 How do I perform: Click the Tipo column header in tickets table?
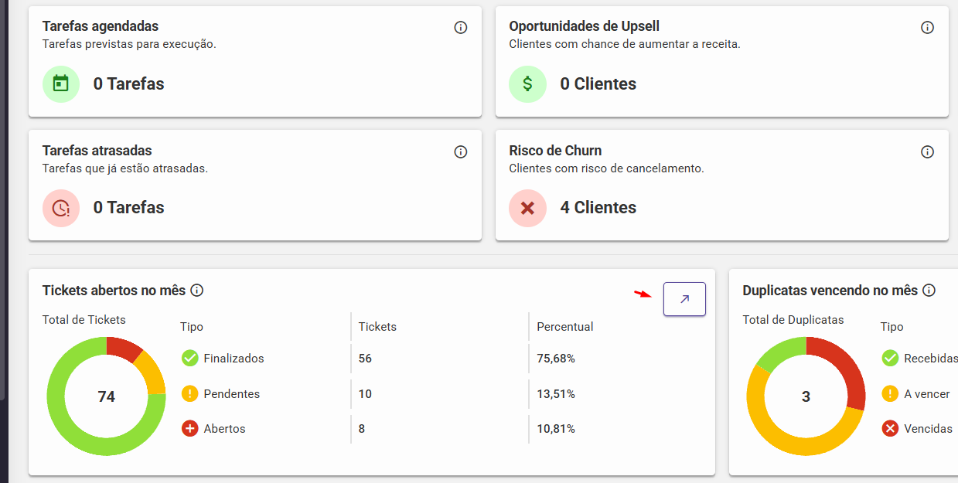coord(192,327)
